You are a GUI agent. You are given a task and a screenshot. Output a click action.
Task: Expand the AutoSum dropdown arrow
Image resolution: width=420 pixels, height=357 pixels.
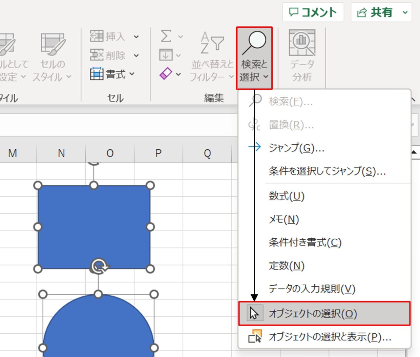coord(180,36)
